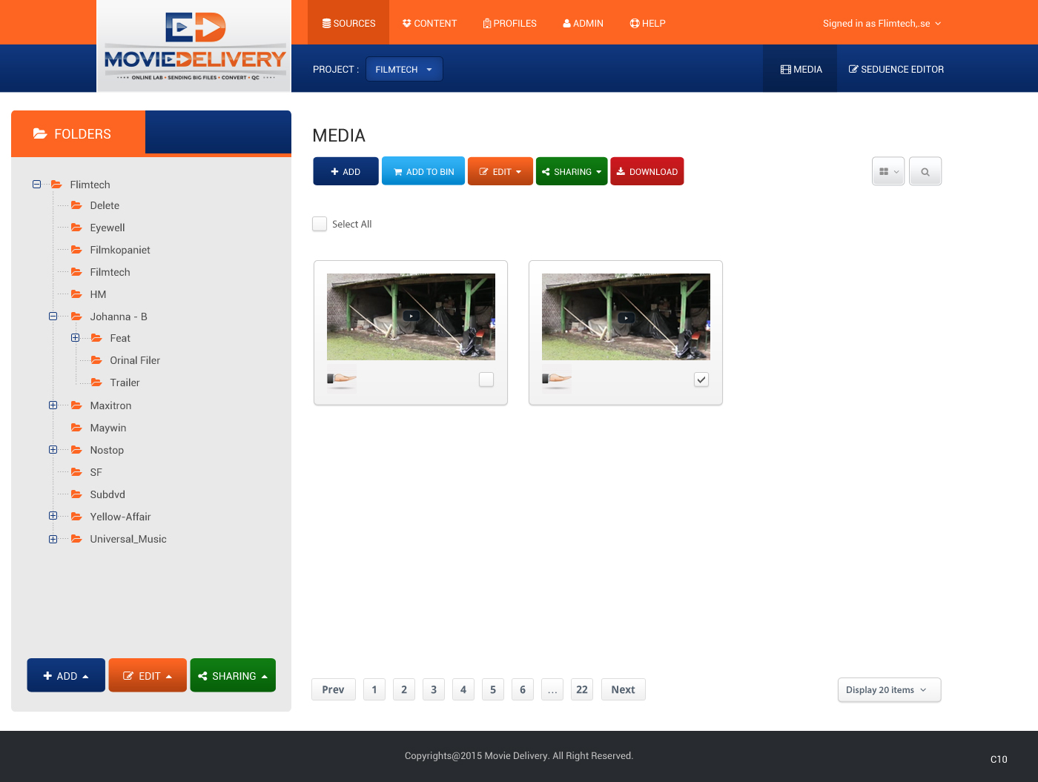Click the search magnifier icon button
This screenshot has height=782, width=1038.
tap(925, 171)
